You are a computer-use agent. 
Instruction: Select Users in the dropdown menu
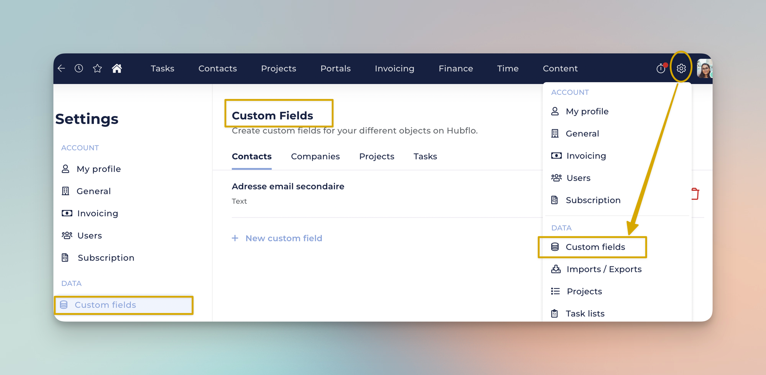[x=578, y=178]
